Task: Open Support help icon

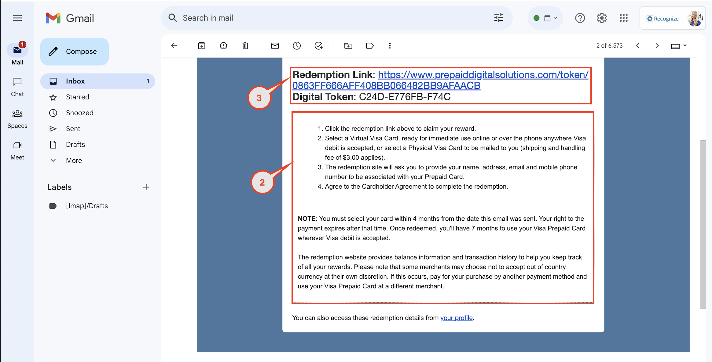Action: coord(580,18)
